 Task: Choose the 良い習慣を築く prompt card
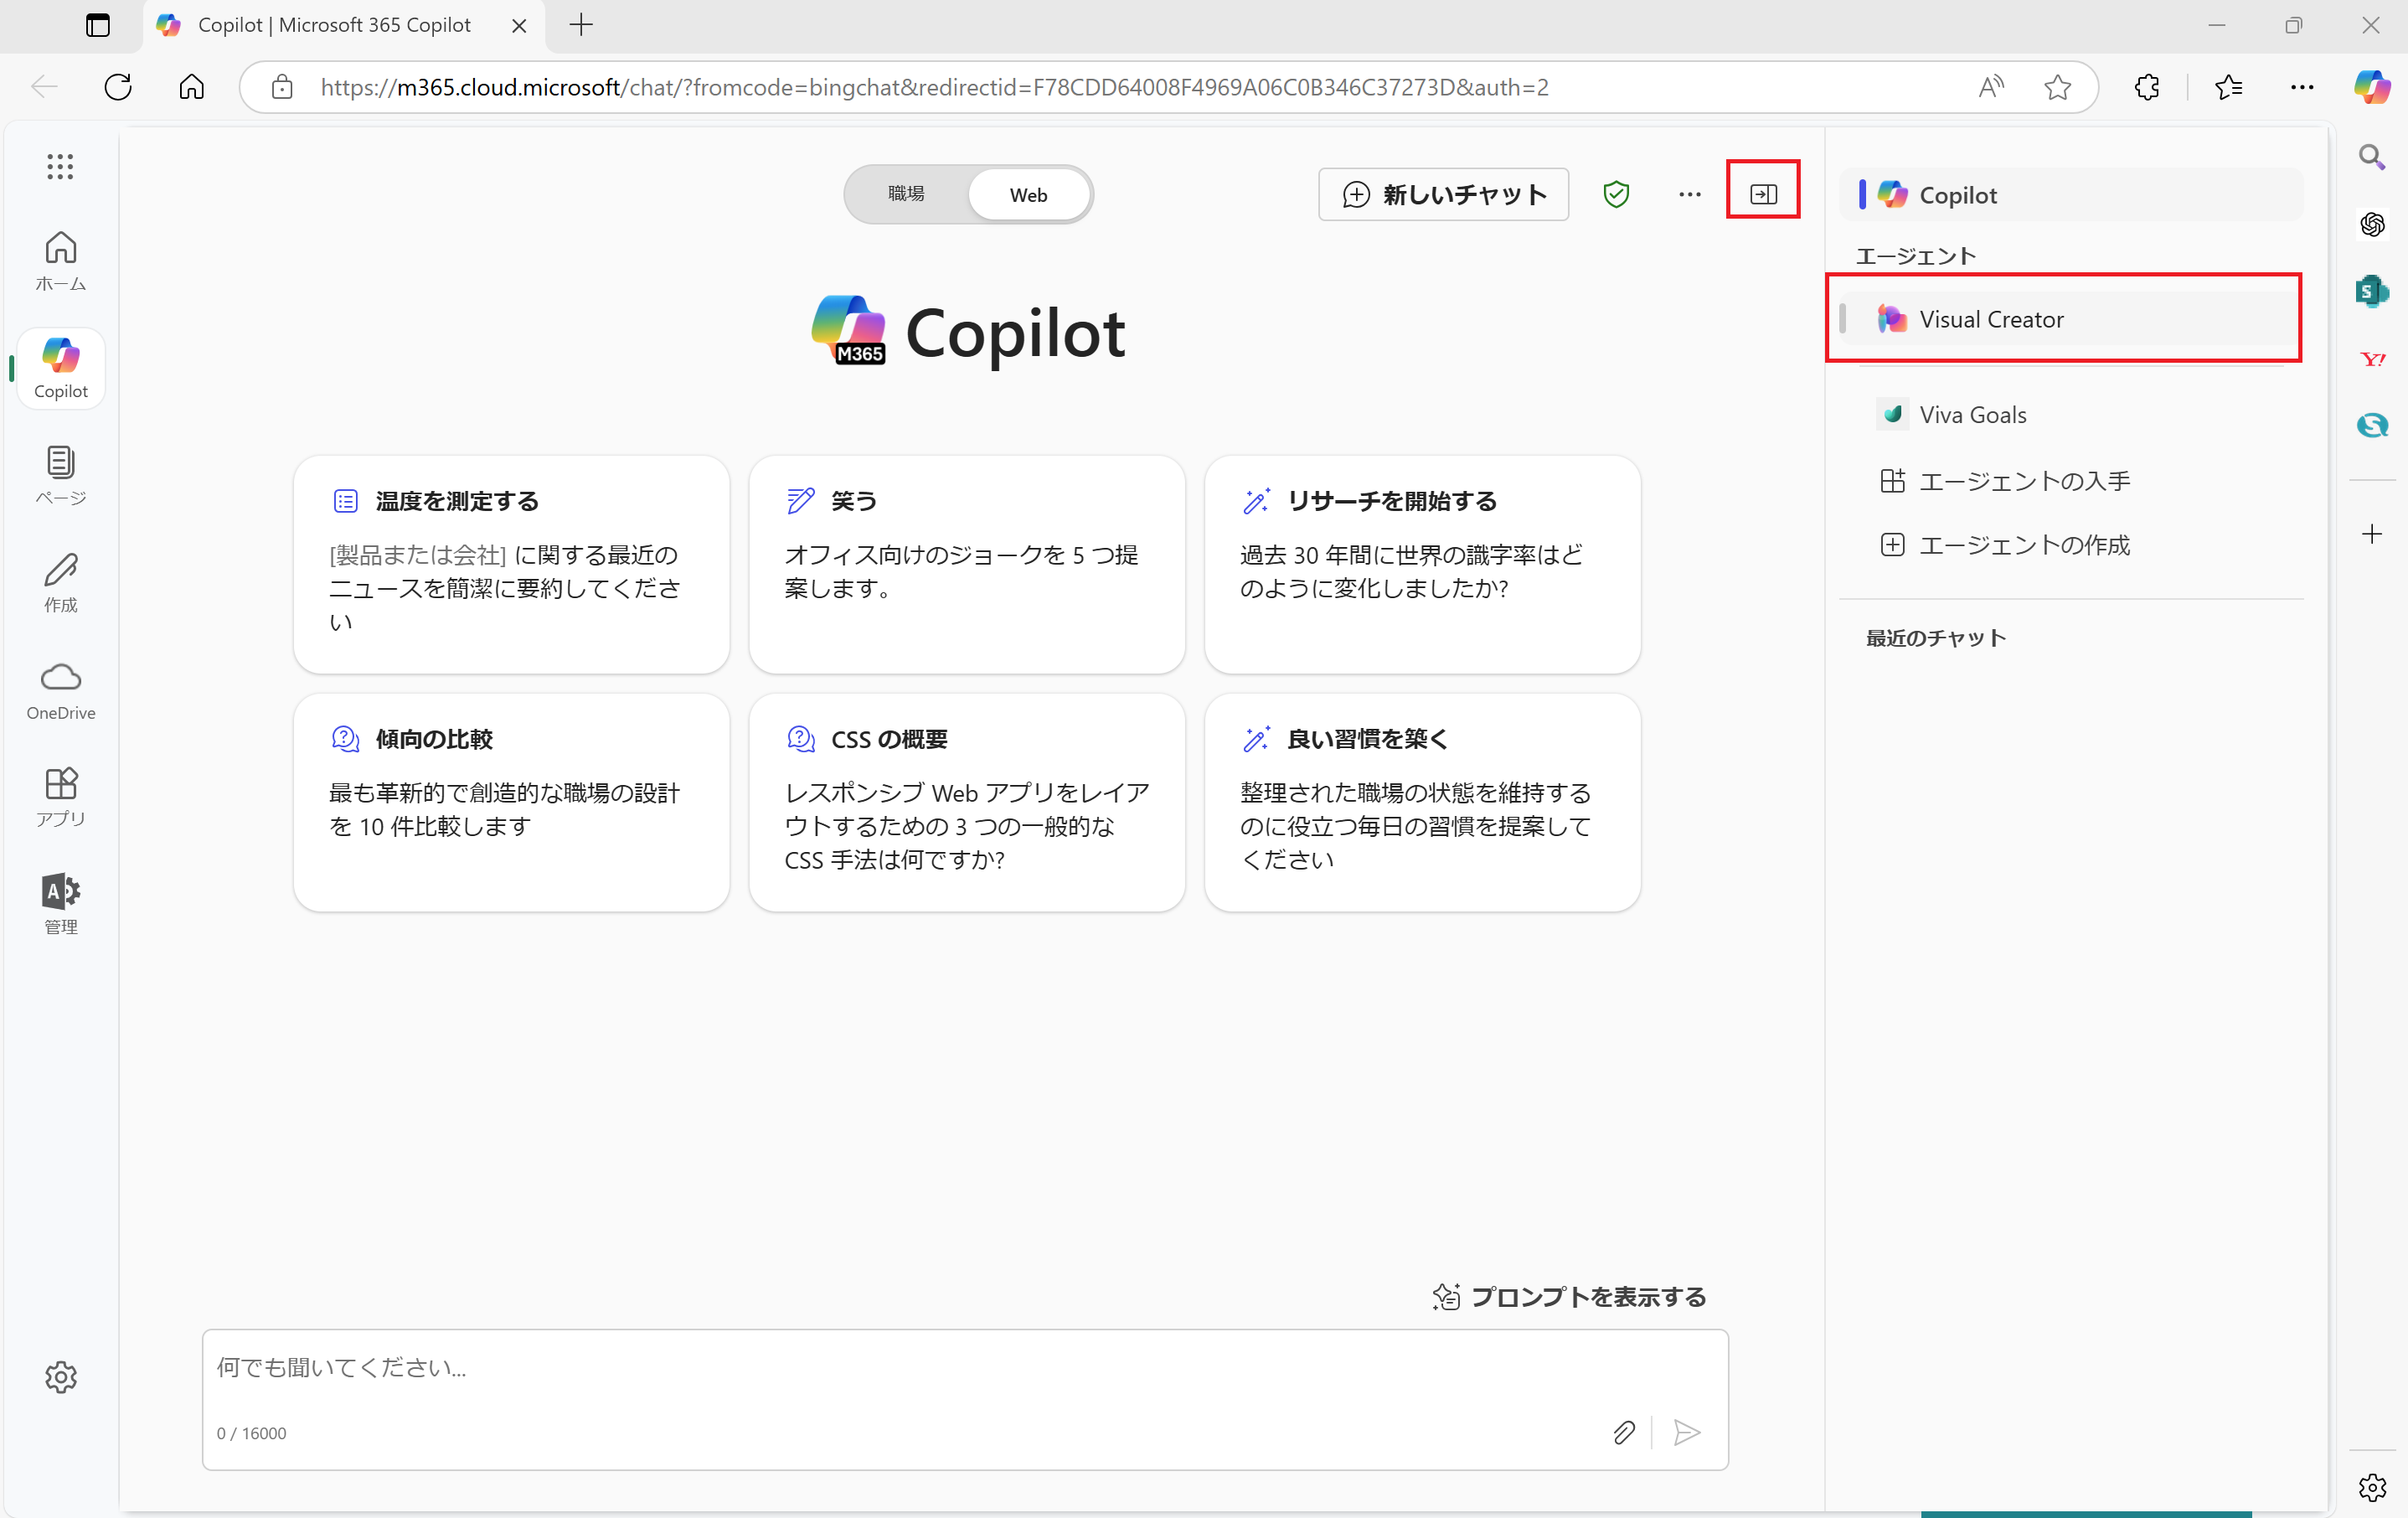pos(1422,802)
